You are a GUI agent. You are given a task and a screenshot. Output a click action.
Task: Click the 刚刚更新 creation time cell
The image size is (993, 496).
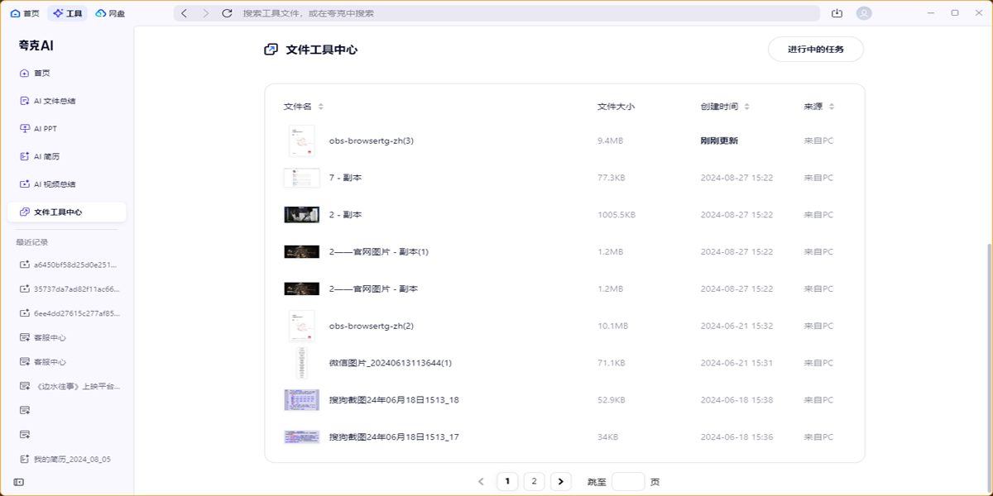(719, 141)
